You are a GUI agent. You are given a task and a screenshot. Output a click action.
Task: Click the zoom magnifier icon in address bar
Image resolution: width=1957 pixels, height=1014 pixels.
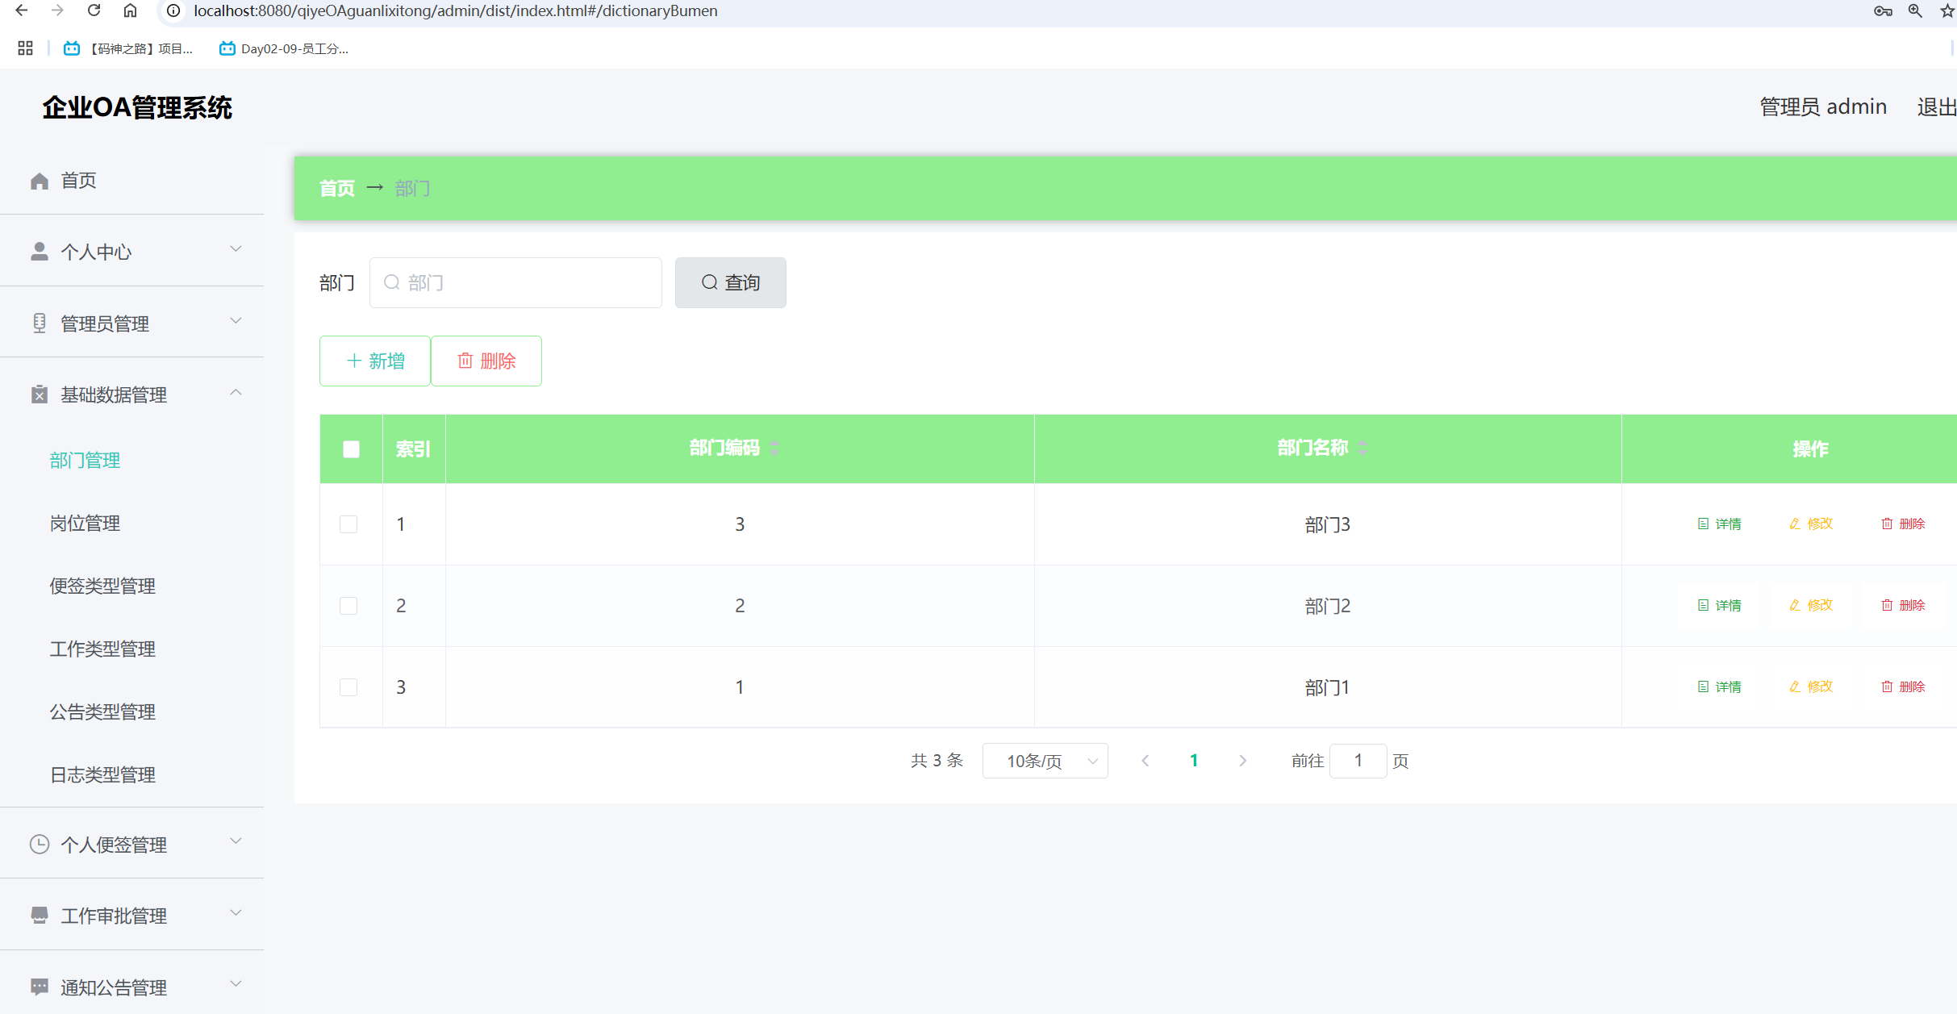click(1915, 10)
